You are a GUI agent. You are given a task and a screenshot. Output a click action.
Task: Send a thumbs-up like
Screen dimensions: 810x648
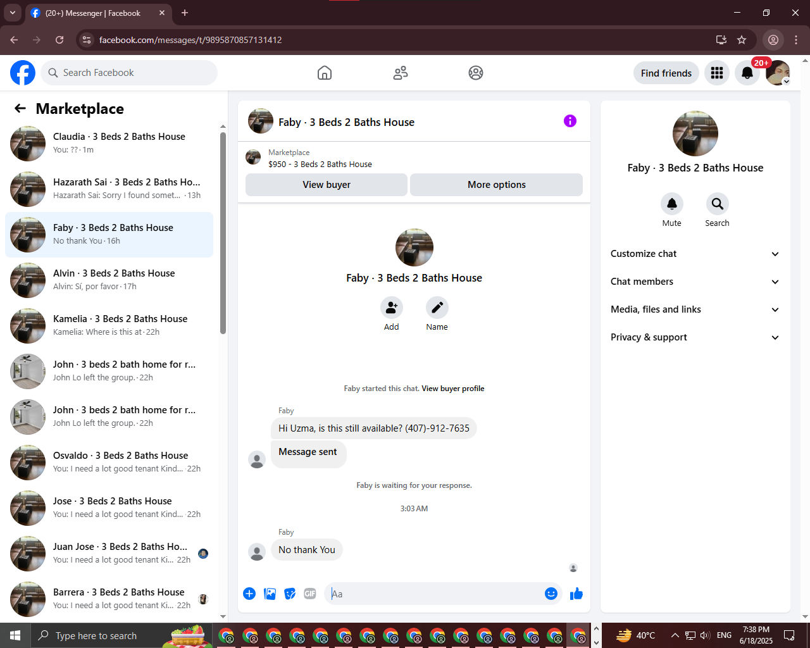(x=576, y=594)
